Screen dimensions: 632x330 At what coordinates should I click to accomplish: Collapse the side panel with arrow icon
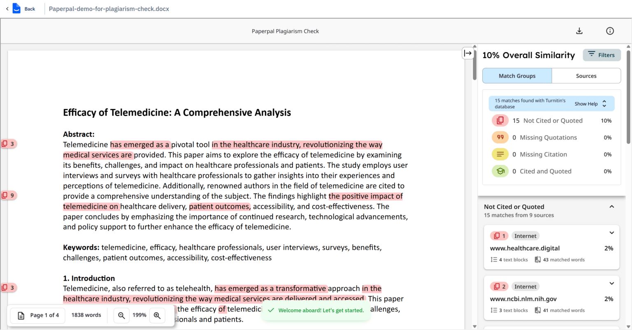(x=468, y=53)
